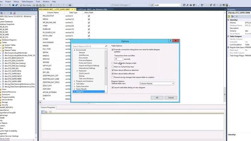Click the Alphabetical sort icon in Properties panel
Image resolution: width=251 pixels, height=141 pixels.
point(233,16)
